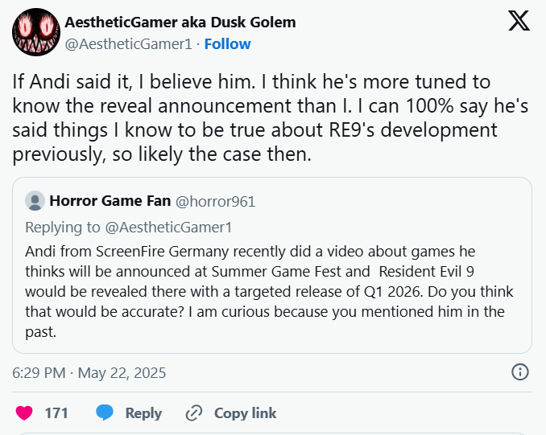Click the pink heart like icon
The image size is (546, 435).
click(x=24, y=413)
